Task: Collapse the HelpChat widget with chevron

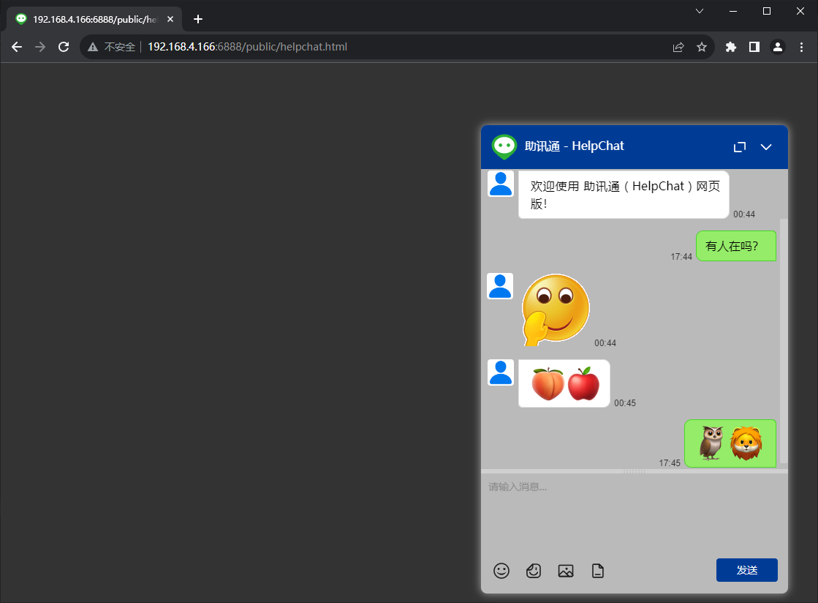Action: [x=766, y=147]
